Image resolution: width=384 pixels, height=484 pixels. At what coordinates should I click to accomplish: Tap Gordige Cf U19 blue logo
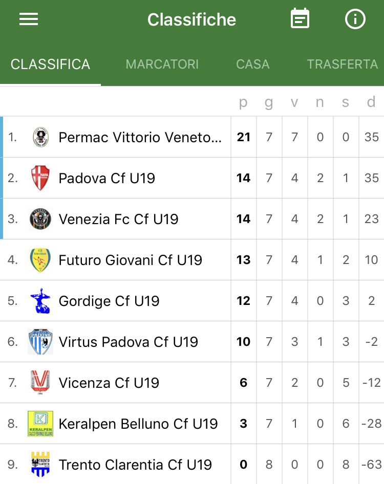40,301
